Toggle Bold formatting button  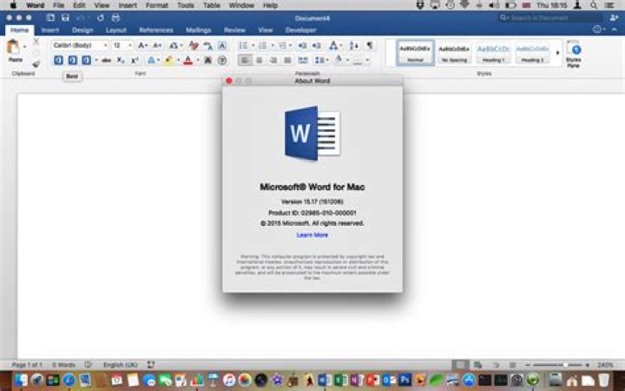[x=58, y=60]
